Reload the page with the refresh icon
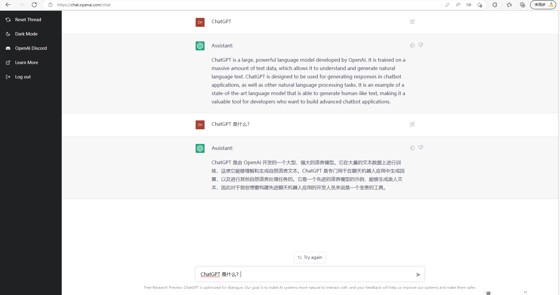The width and height of the screenshot is (560, 295). 34,4
